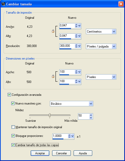Uncheck Cambiar tamaño de todas las capas
Viewport: 125px width, 161px height.
pos(13,145)
